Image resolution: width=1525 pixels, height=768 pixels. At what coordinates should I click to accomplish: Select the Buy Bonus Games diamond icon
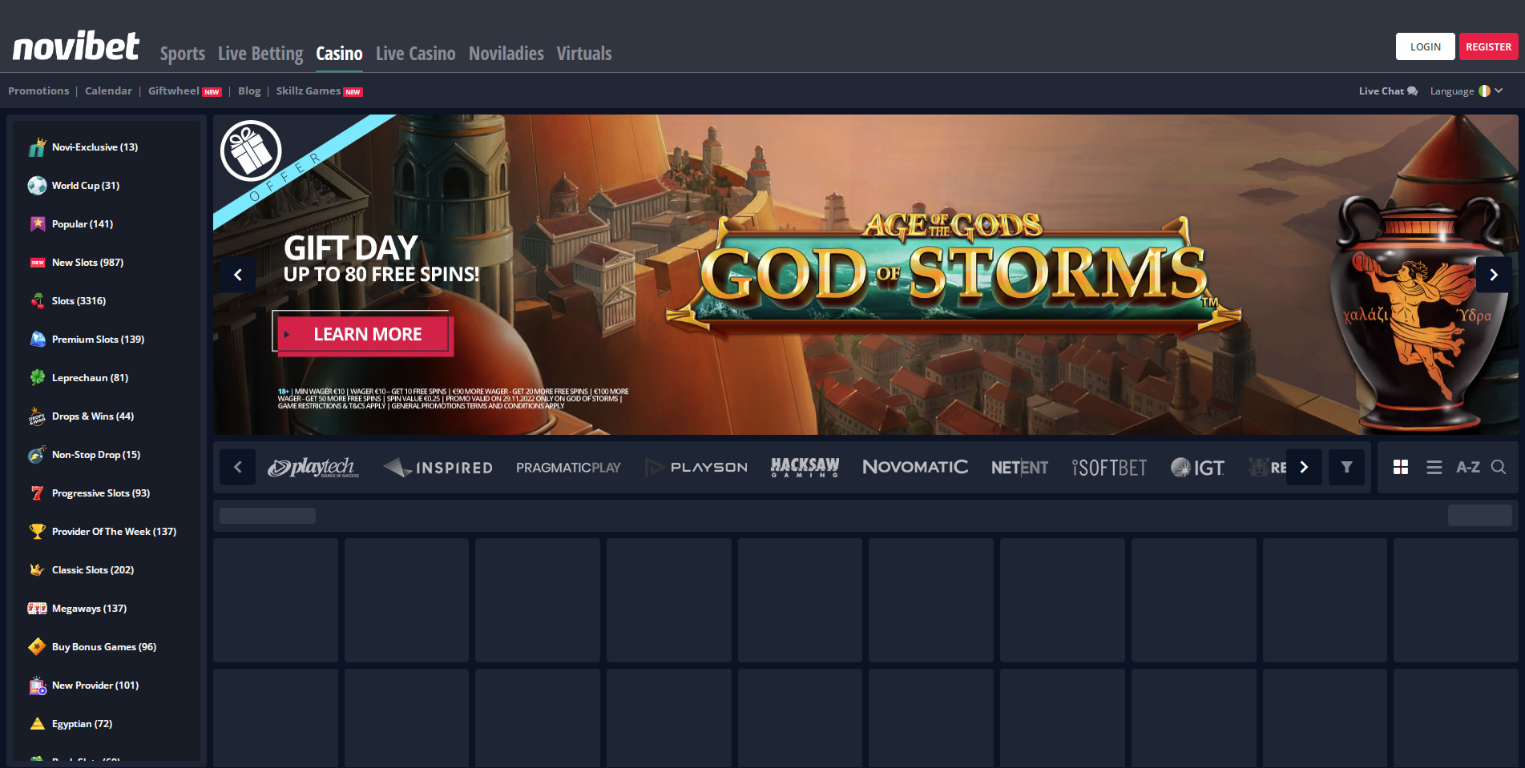pos(37,647)
